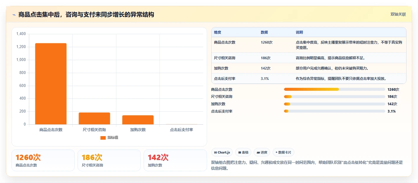This screenshot has height=183, width=418.
Task: Click the 3.1% value in table
Action: tap(265, 79)
